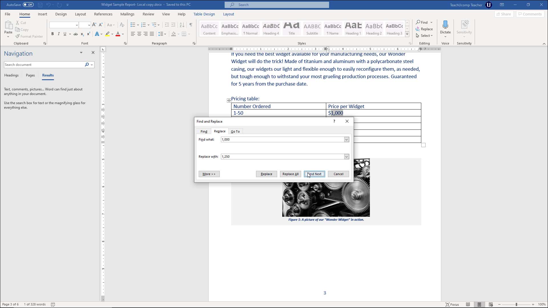The width and height of the screenshot is (548, 308).
Task: Click the Search document field in Navigation pane
Action: (x=44, y=65)
